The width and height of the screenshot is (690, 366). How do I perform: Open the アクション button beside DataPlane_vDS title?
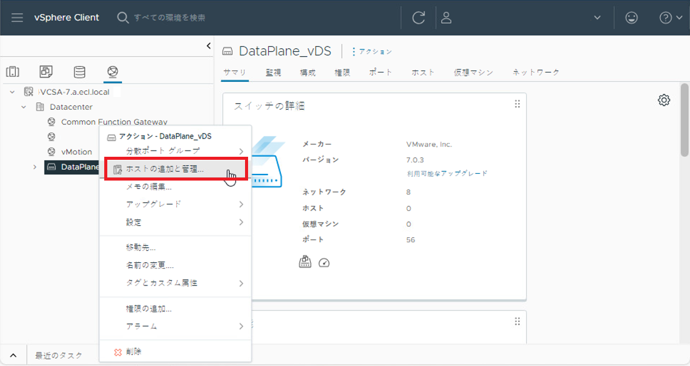pos(371,52)
